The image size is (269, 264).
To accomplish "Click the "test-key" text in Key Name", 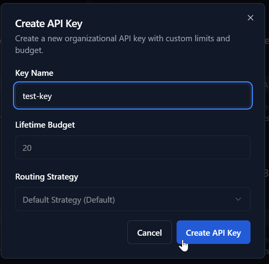I will (37, 95).
